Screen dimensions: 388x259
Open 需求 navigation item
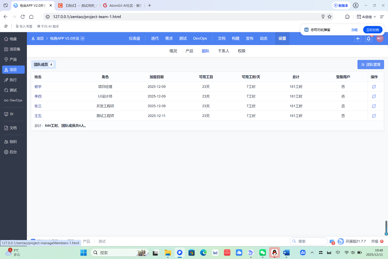click(169, 39)
